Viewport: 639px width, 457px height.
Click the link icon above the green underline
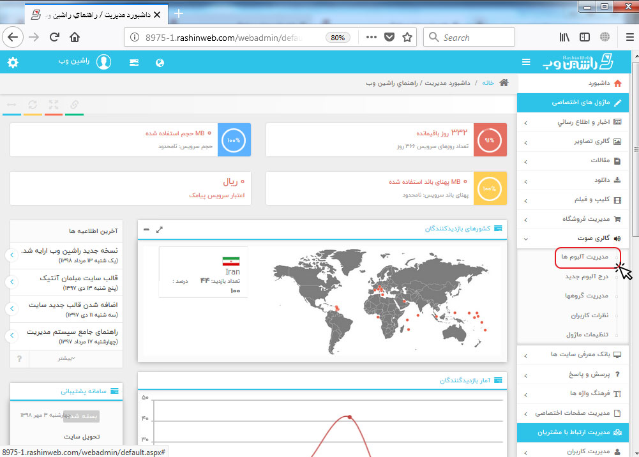tap(74, 105)
